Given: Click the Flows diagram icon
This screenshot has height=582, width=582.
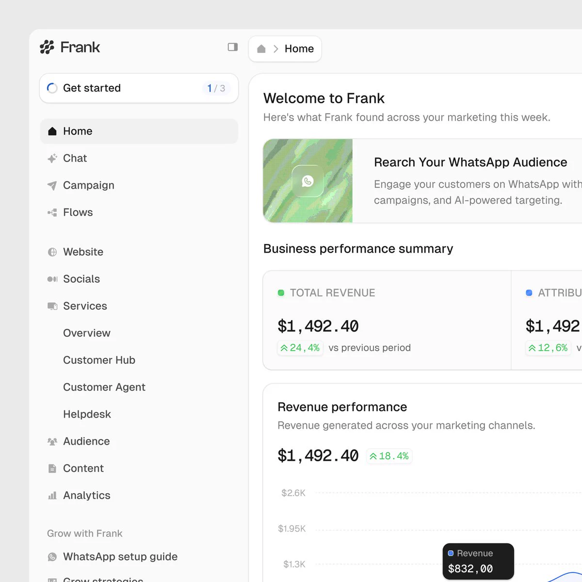Looking at the screenshot, I should click(52, 212).
